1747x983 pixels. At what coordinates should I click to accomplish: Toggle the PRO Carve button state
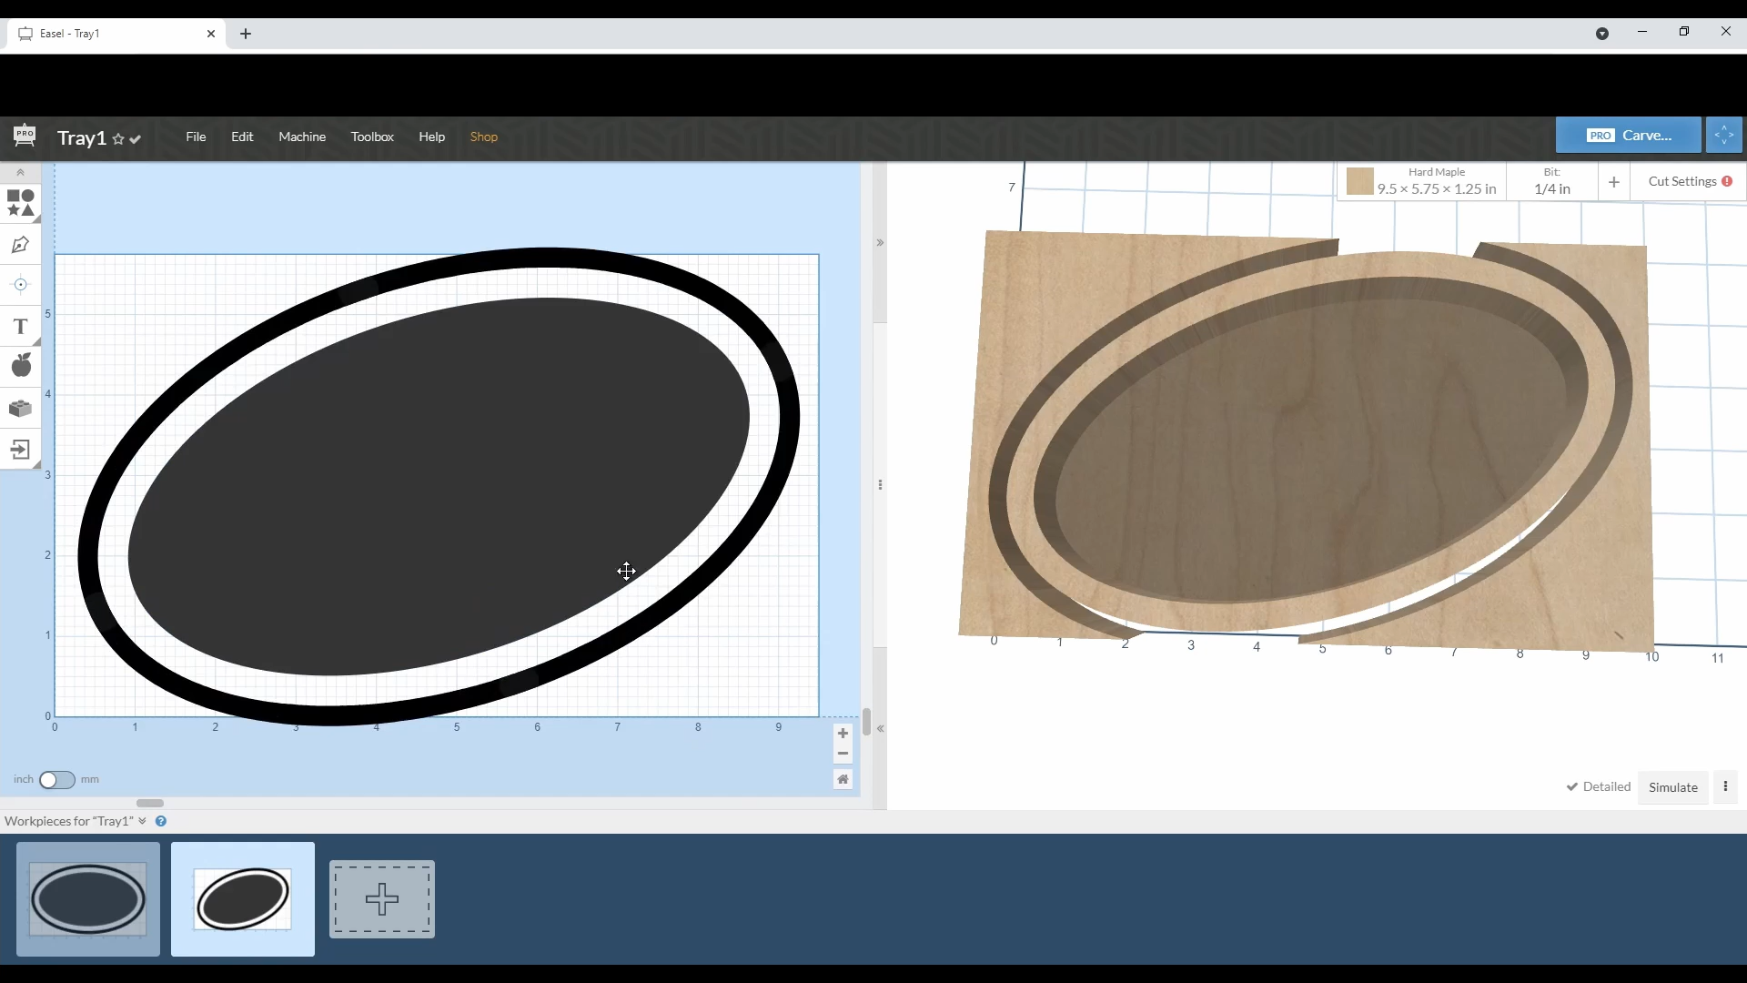[1628, 135]
